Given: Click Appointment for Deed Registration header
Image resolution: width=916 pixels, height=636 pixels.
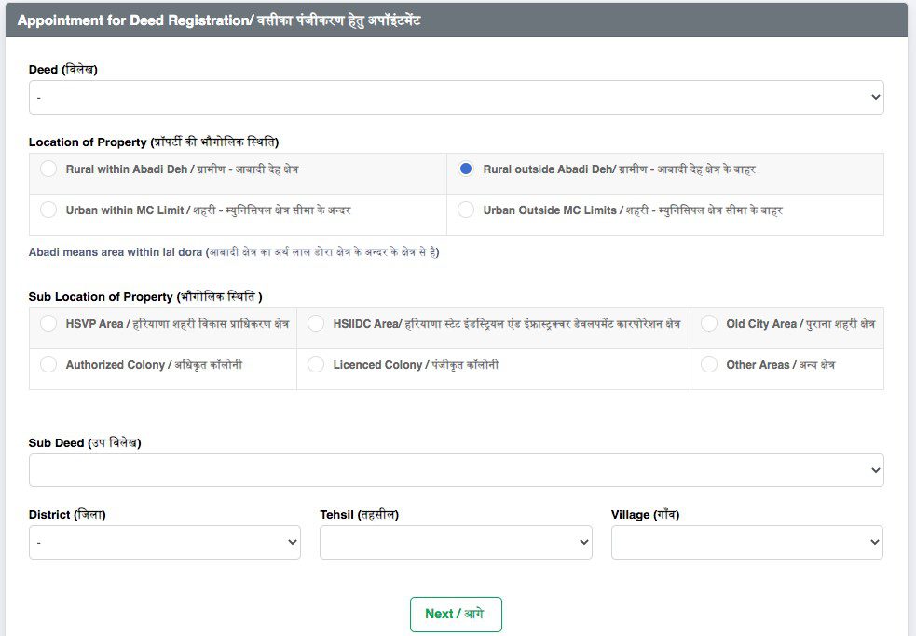Looking at the screenshot, I should (x=219, y=20).
